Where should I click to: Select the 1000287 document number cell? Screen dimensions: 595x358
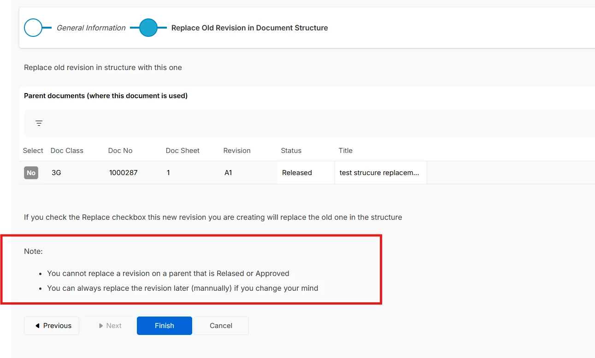click(x=124, y=173)
